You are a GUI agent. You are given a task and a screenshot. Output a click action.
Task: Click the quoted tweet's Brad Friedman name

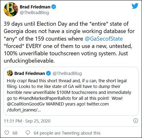point(30,73)
